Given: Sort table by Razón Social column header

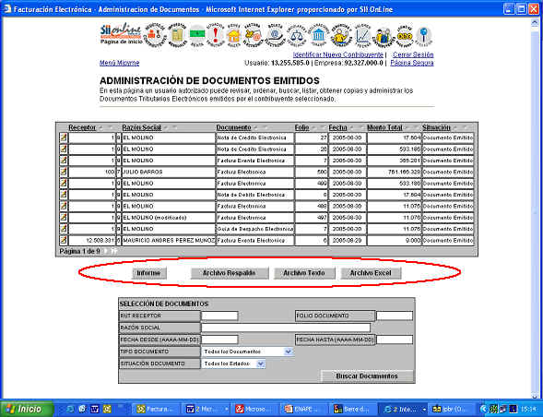Looking at the screenshot, I should 142,127.
